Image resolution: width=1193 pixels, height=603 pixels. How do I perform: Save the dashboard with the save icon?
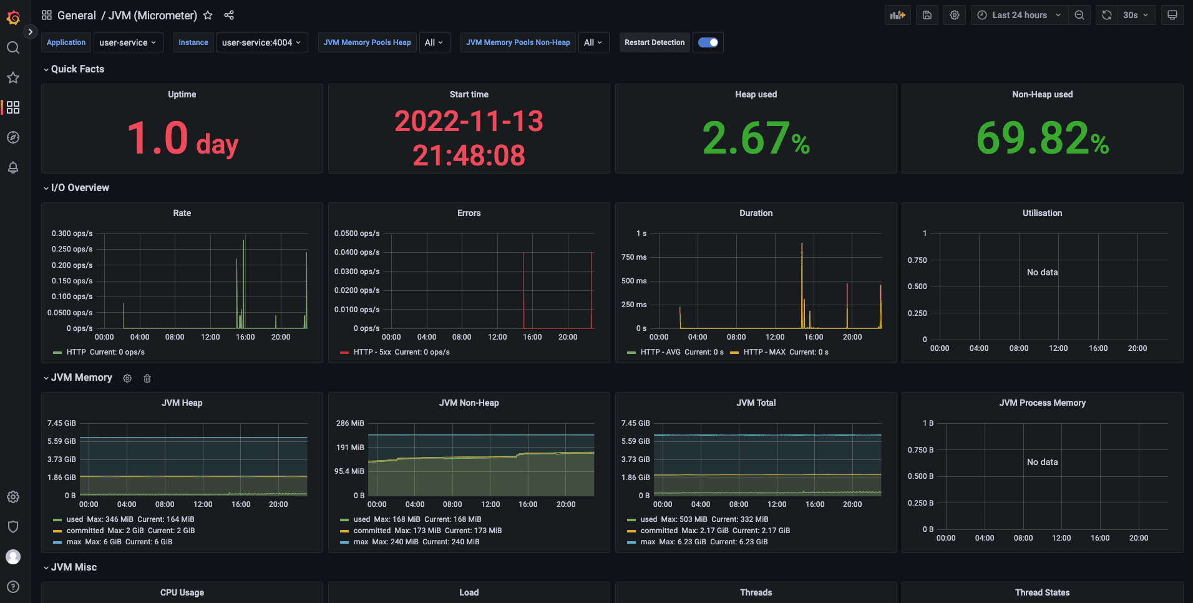pyautogui.click(x=927, y=14)
